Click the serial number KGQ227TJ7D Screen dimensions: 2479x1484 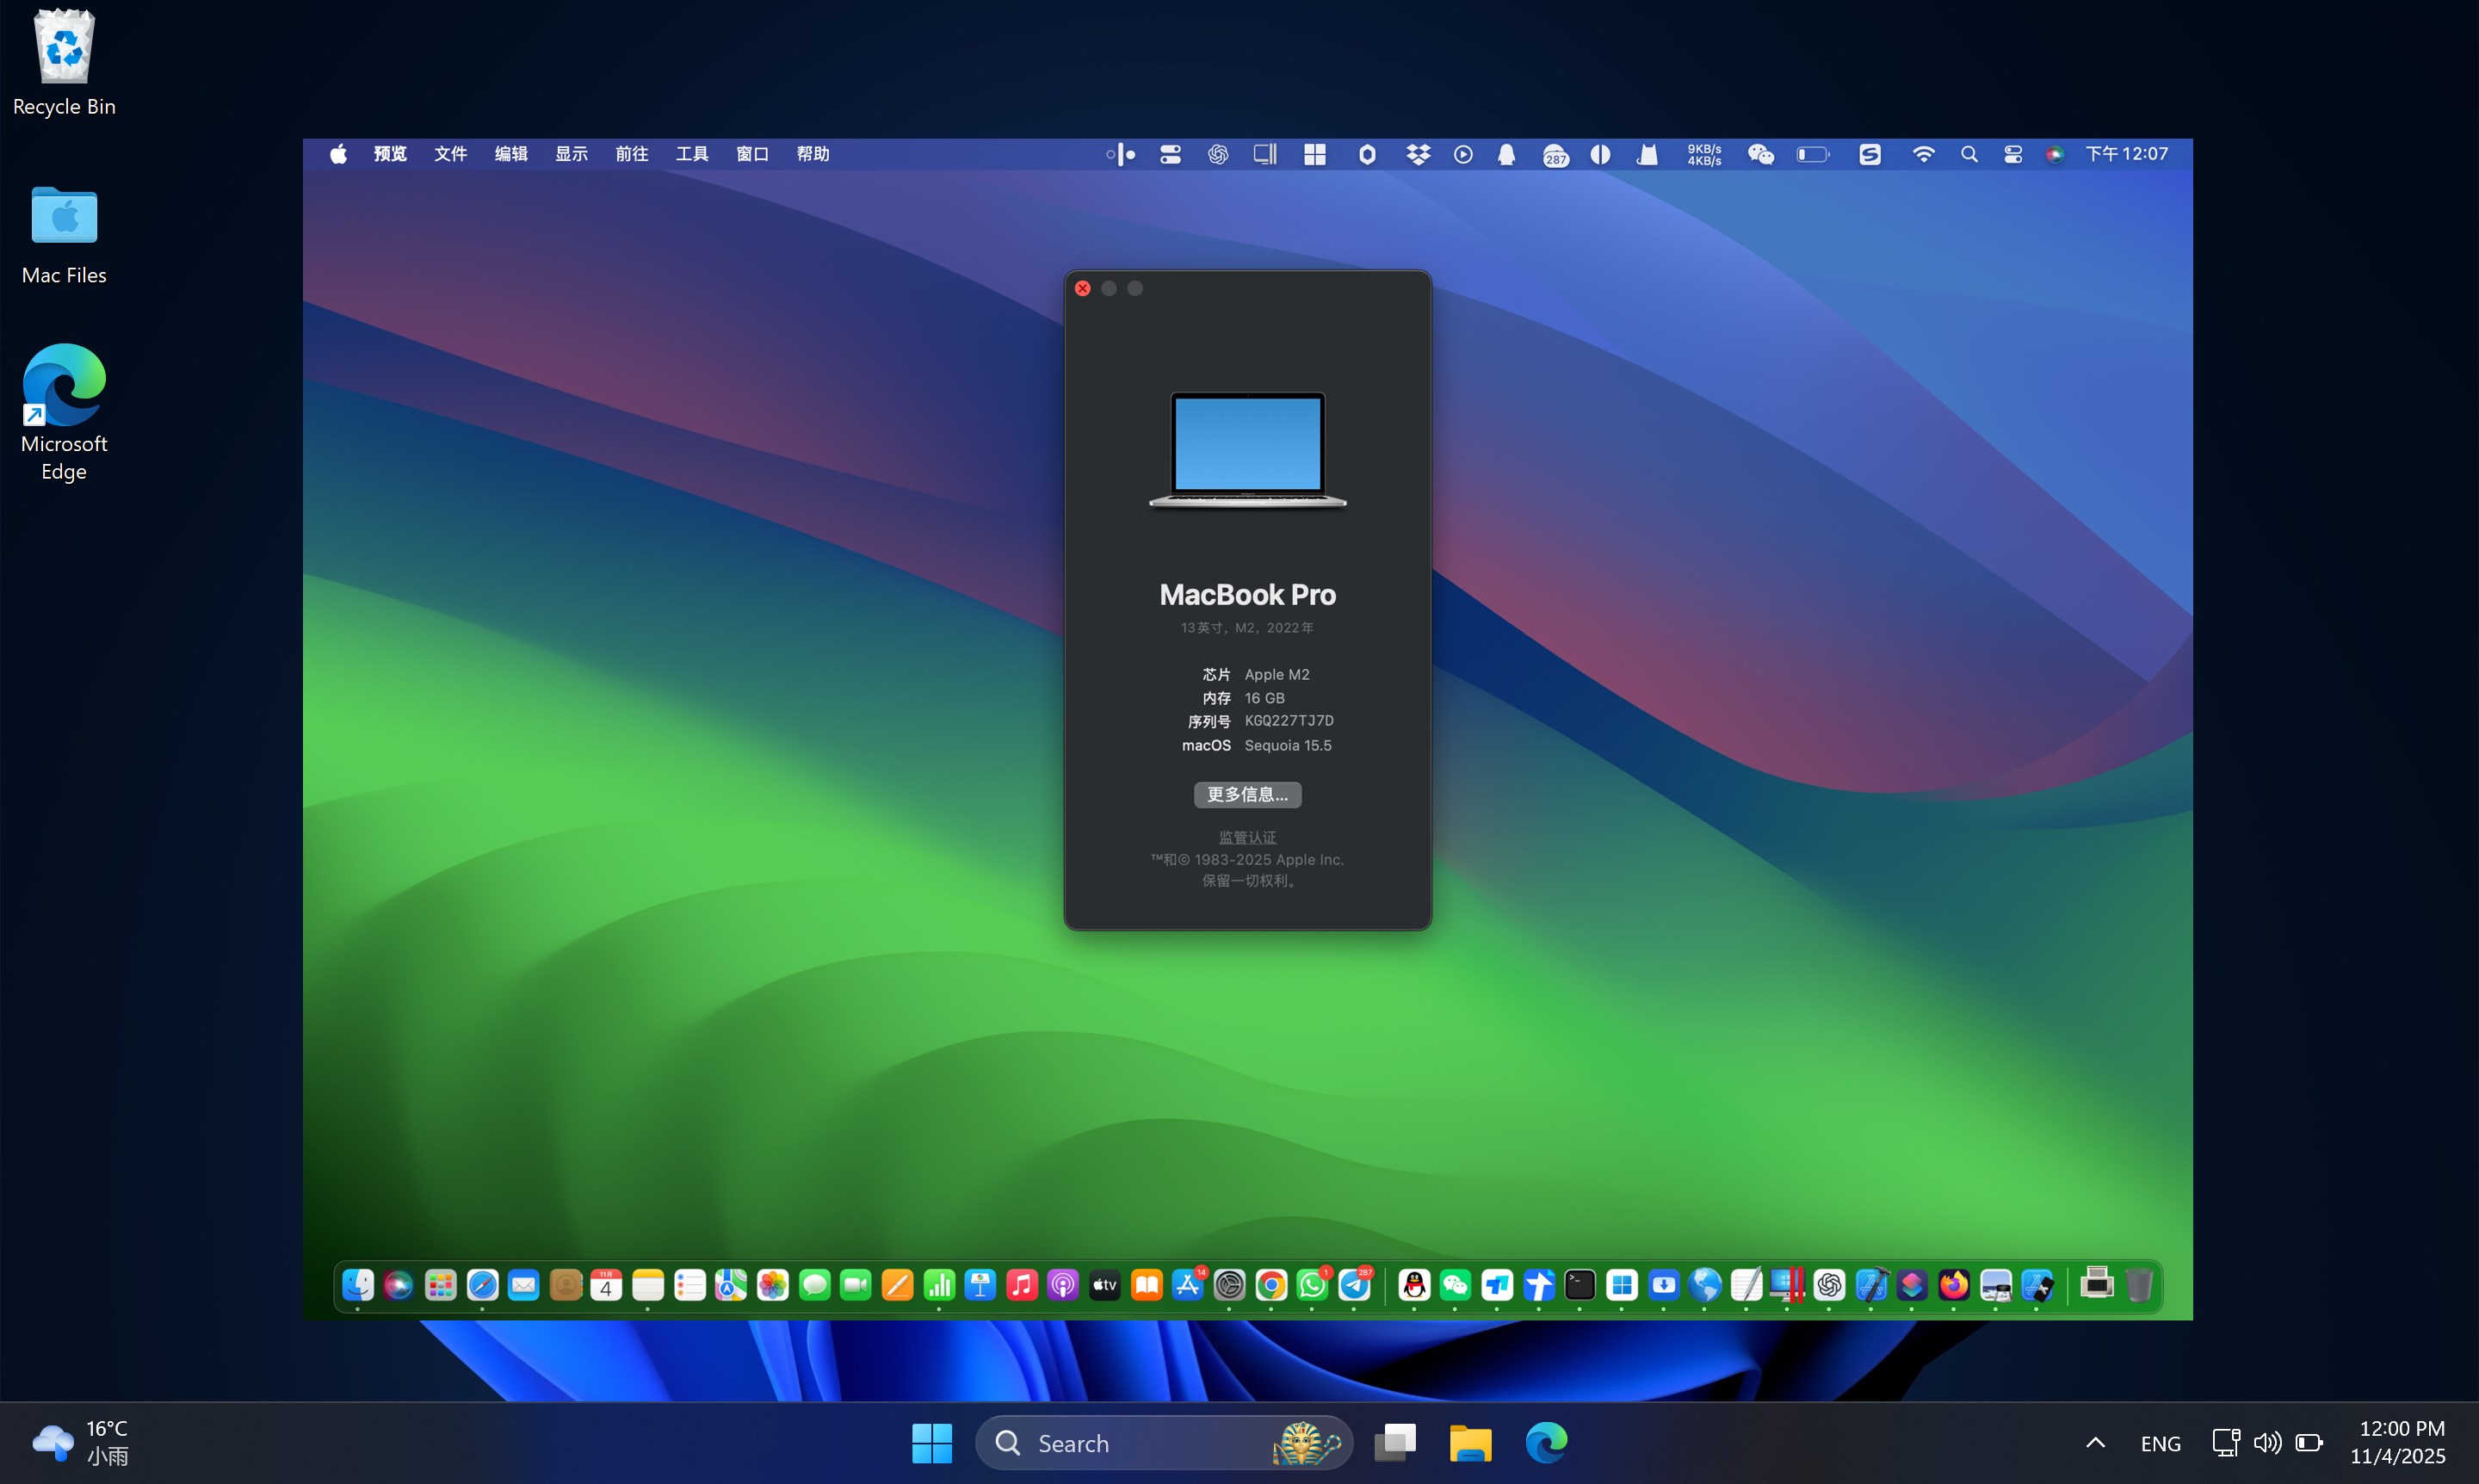click(x=1289, y=721)
